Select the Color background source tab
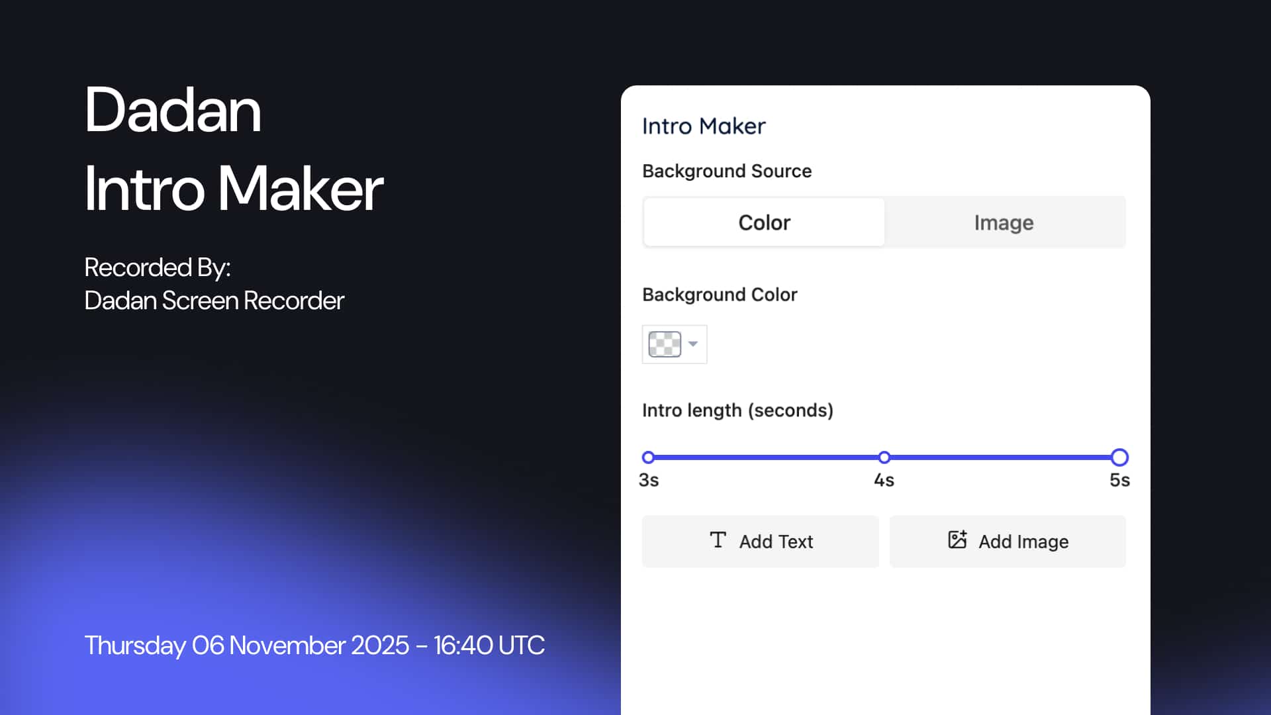Viewport: 1271px width, 715px height. [763, 222]
